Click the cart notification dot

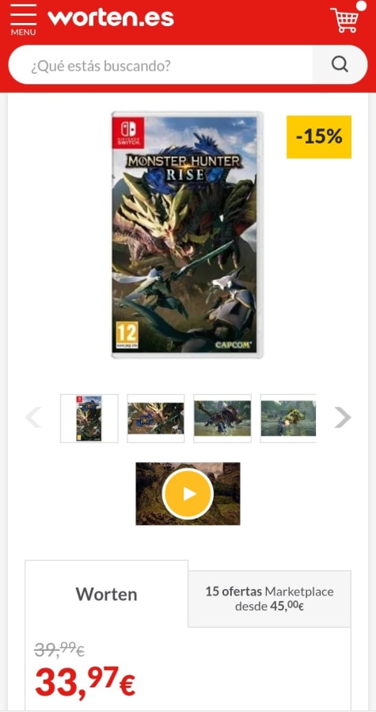(x=361, y=6)
